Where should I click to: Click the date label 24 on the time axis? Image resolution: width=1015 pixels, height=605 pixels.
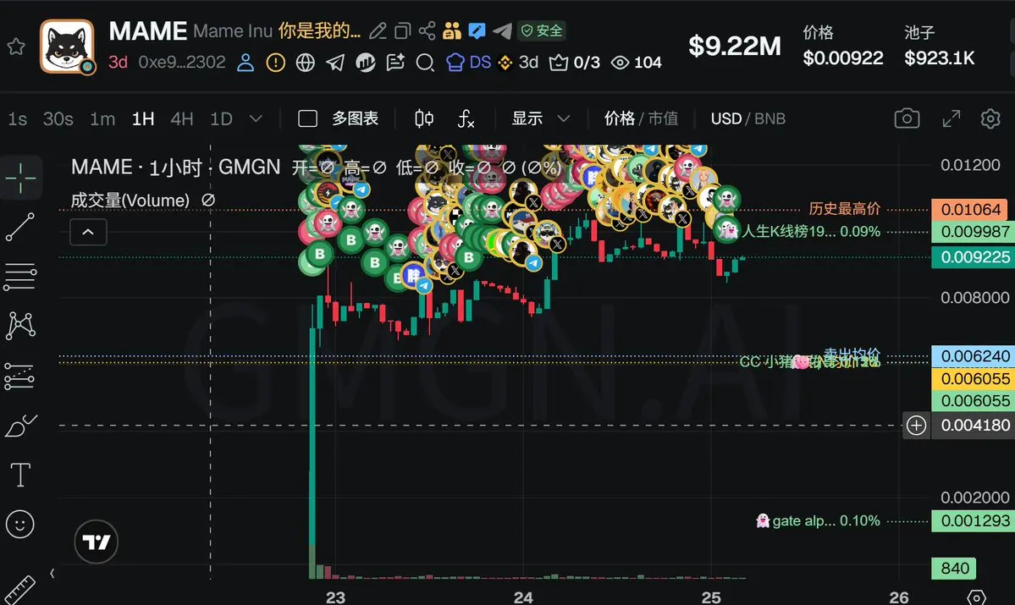coord(523,597)
